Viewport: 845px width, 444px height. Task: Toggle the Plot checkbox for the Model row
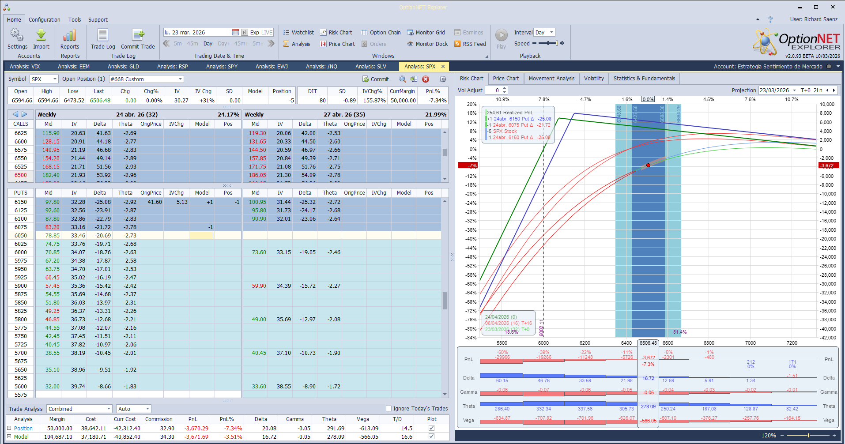coord(431,436)
